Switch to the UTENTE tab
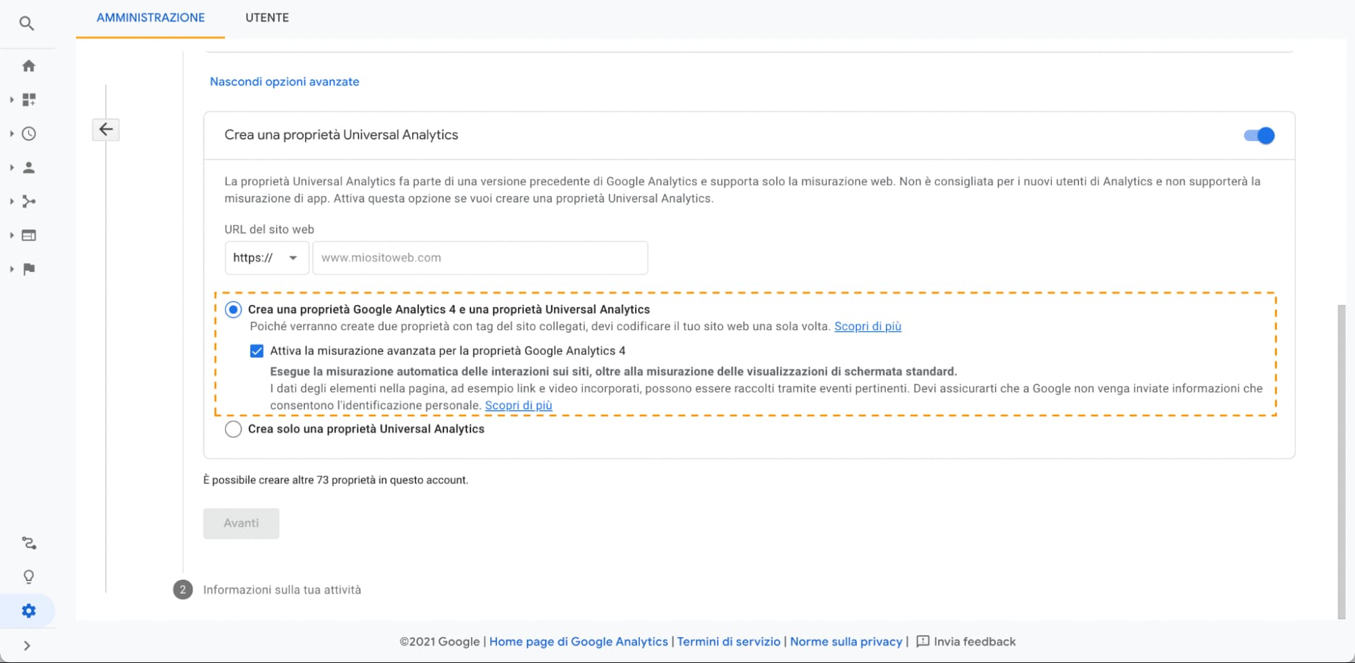1355x663 pixels. 266,18
